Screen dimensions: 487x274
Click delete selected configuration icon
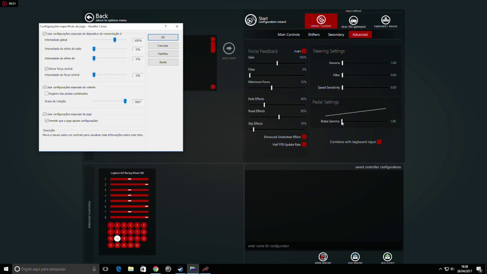pyautogui.click(x=323, y=257)
